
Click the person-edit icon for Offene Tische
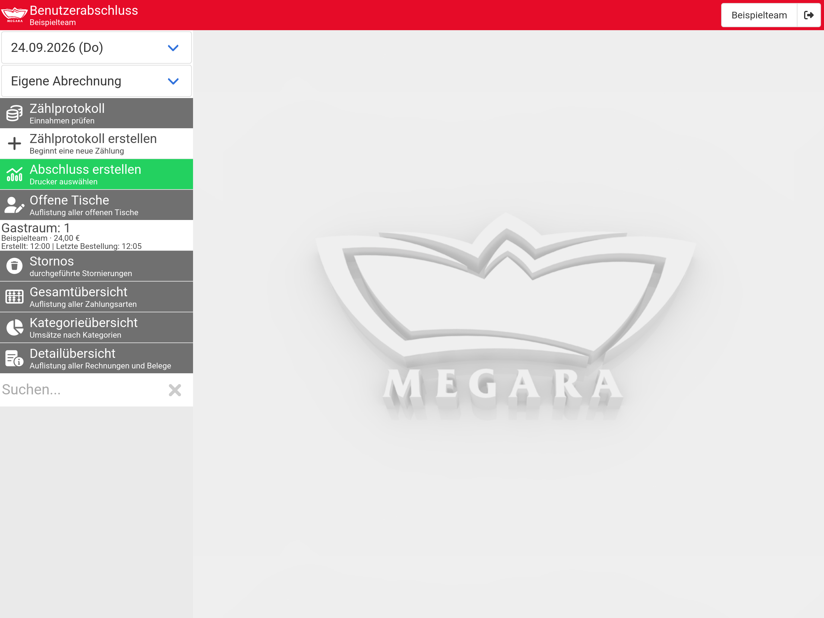click(14, 205)
